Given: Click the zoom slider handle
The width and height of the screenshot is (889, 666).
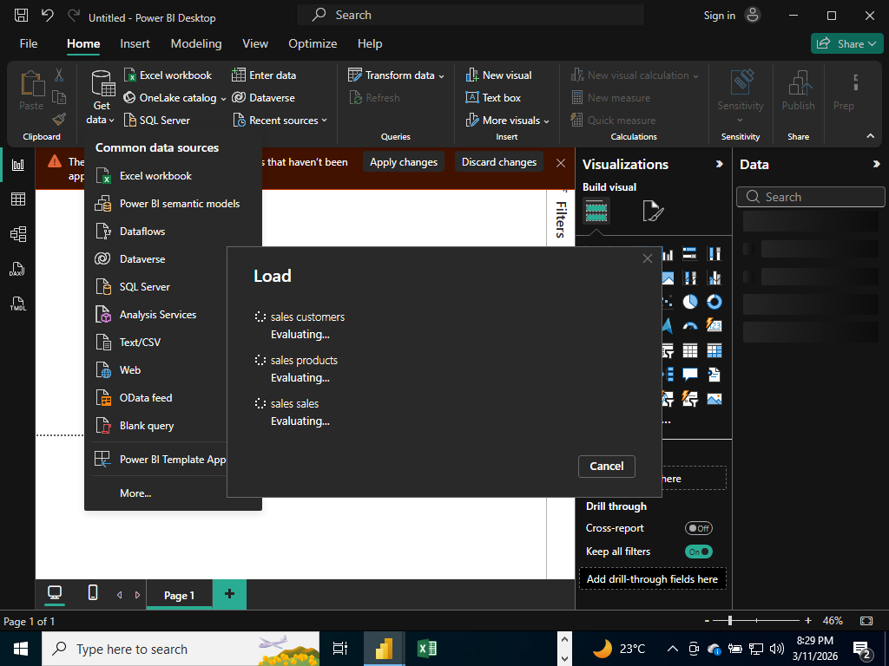Looking at the screenshot, I should pyautogui.click(x=730, y=621).
